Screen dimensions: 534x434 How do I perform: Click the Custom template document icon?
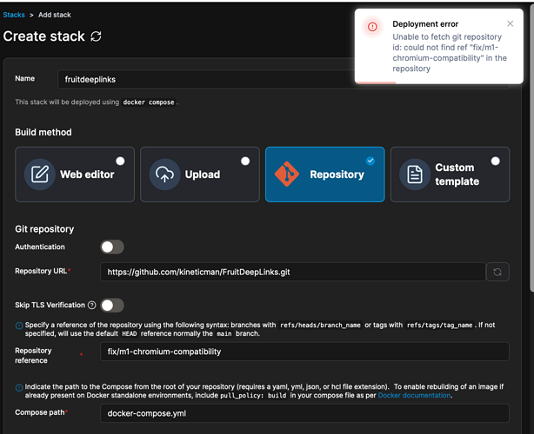[415, 174]
